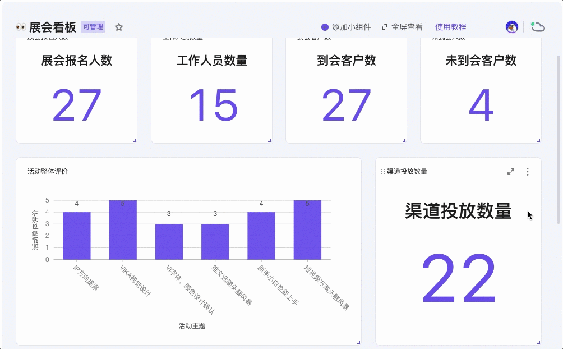Screen dimensions: 563x349
Task: Select the 短视频方案头脑风暴 bar in chart
Action: click(307, 229)
